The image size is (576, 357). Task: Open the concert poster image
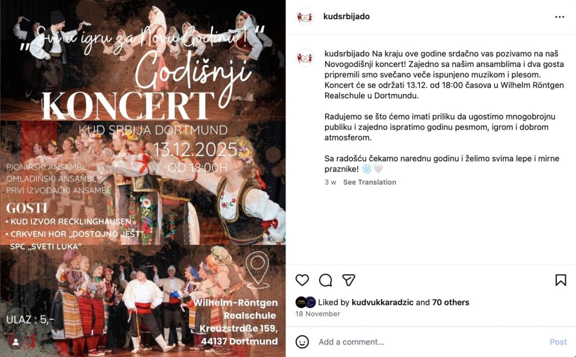[143, 179]
